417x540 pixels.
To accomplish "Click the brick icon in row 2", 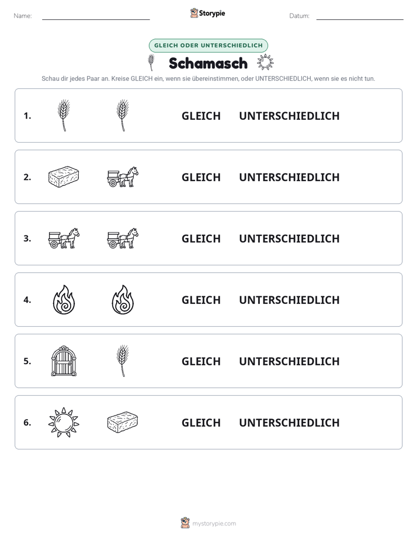I will pyautogui.click(x=64, y=176).
